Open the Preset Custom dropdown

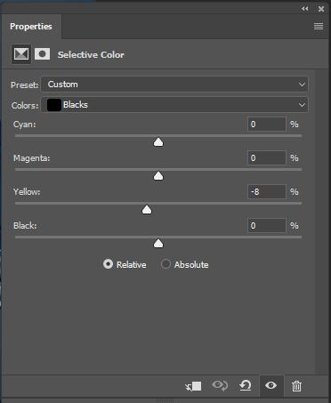tap(174, 85)
